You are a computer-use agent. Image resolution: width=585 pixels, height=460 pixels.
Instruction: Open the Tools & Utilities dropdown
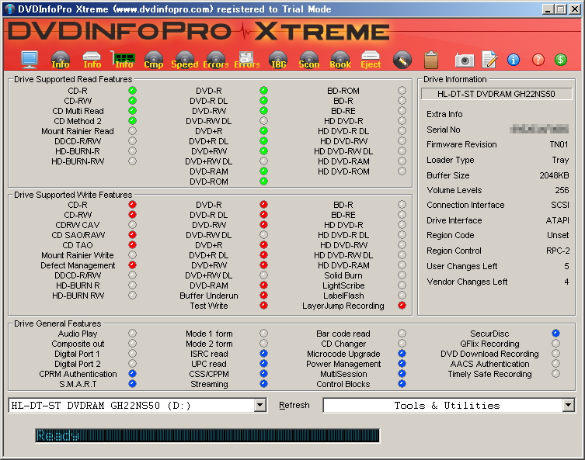pos(568,405)
